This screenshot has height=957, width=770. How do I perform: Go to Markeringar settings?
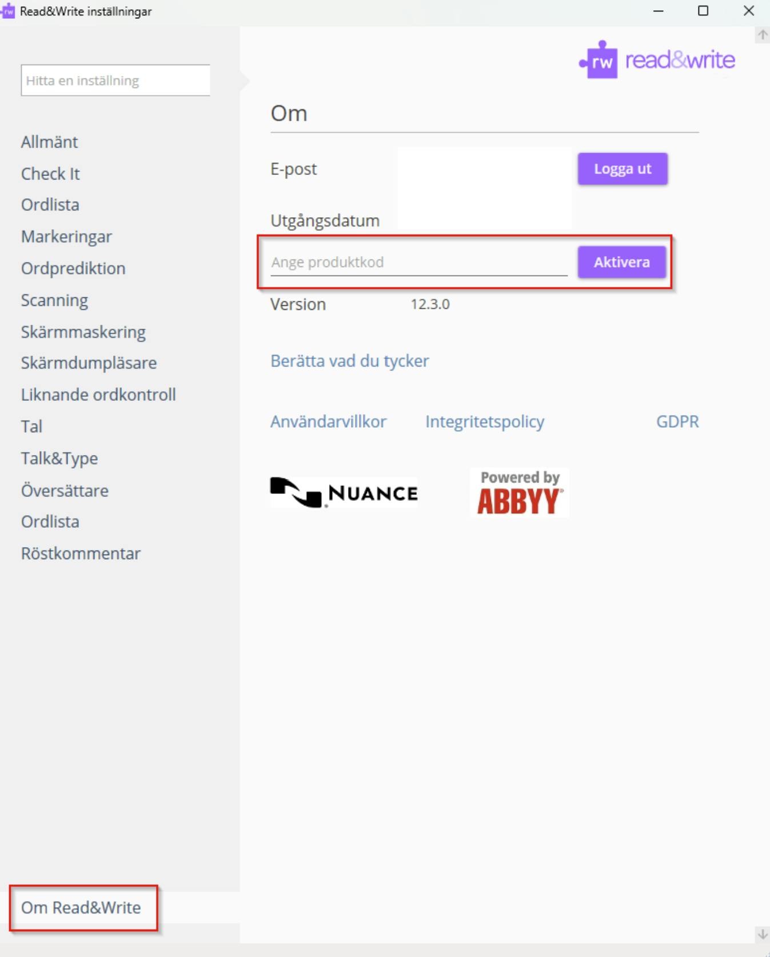(x=66, y=237)
